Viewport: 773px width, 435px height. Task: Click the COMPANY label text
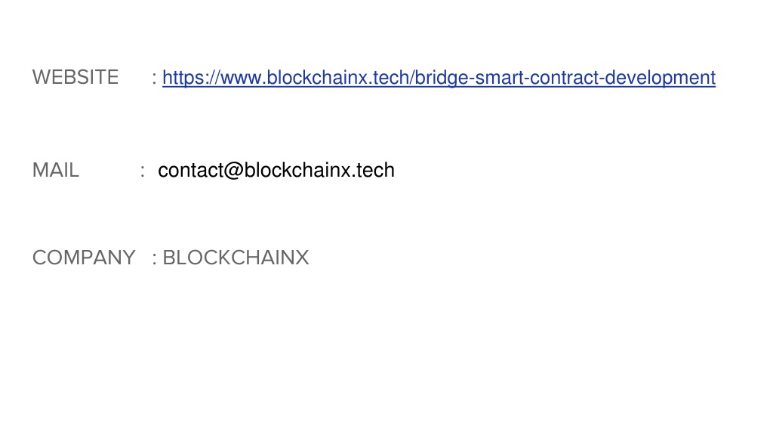tap(84, 258)
